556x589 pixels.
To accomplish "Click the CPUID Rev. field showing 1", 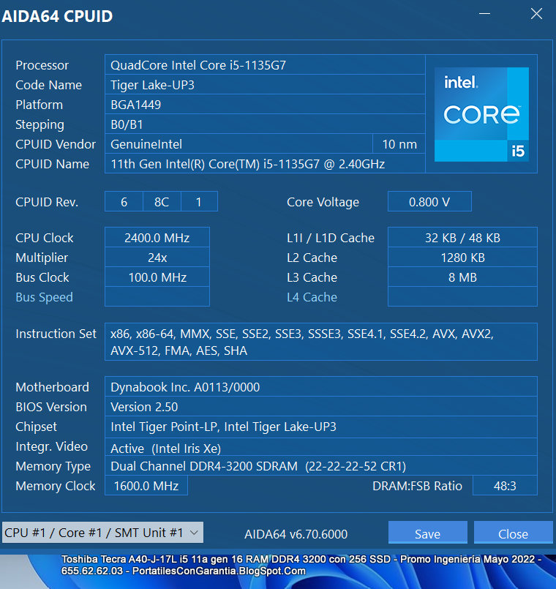I will 199,202.
